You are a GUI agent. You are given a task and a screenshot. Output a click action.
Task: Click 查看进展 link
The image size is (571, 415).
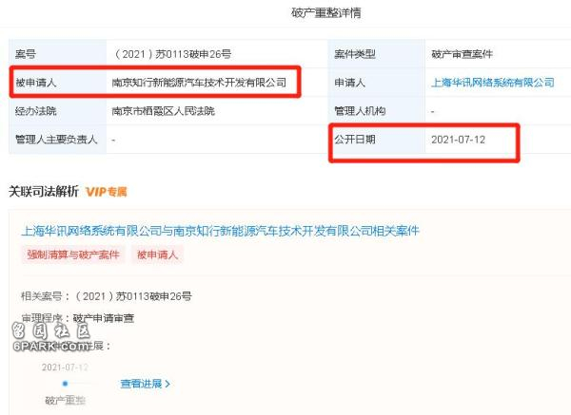click(x=141, y=384)
